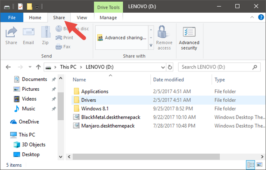The width and height of the screenshot is (266, 170).
Task: Click navigation pane scroll up arrow
Action: [x=61, y=78]
